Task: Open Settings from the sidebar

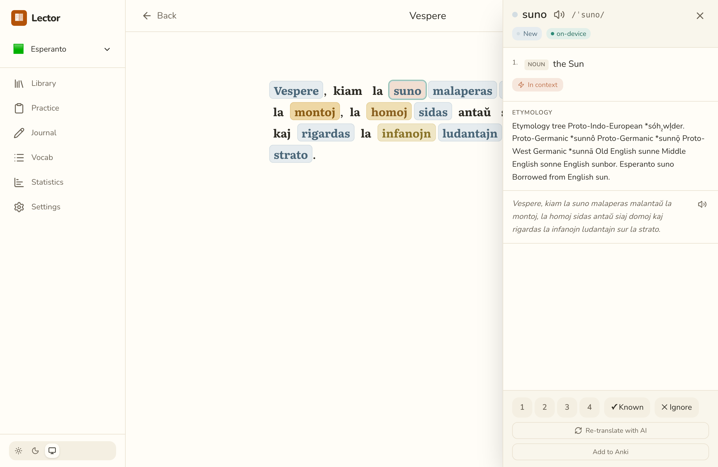Action: pyautogui.click(x=63, y=207)
